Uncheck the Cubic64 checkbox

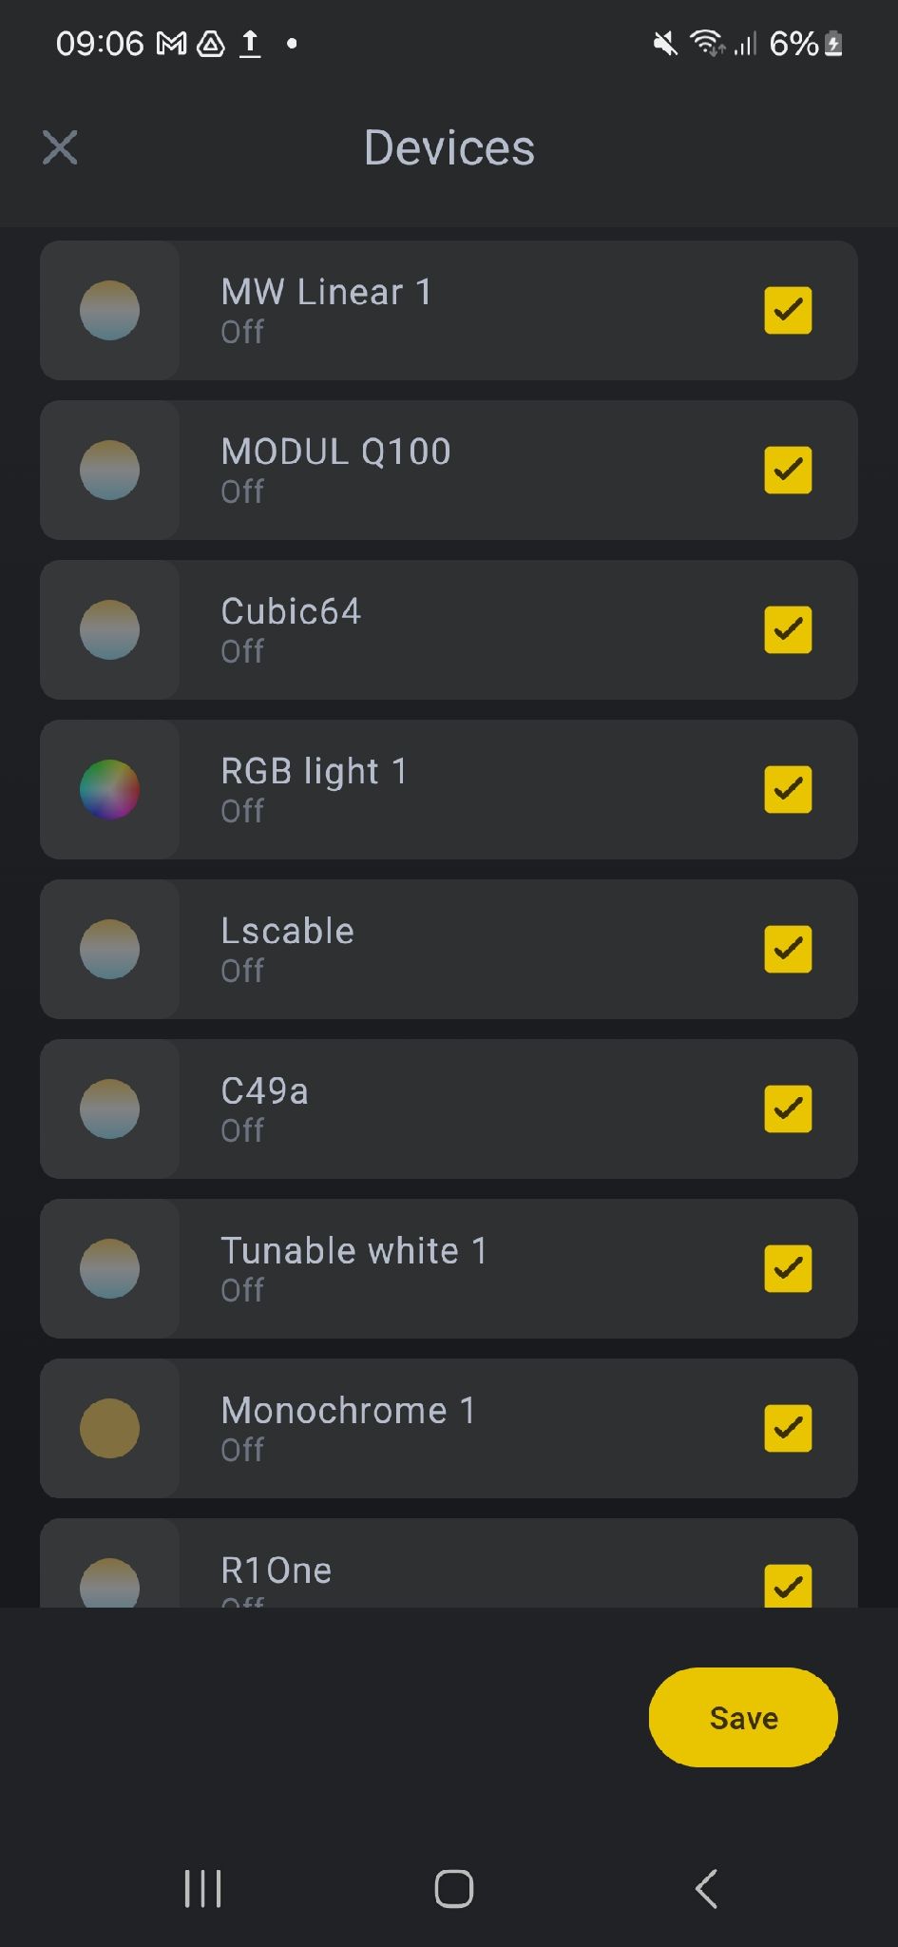(x=788, y=629)
